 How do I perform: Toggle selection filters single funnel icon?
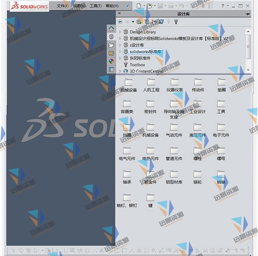[14, 251]
